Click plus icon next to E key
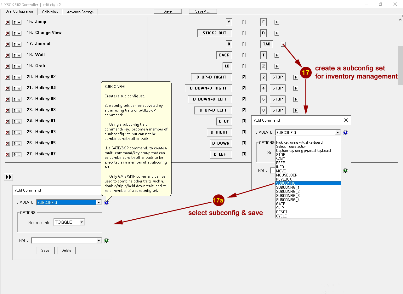Image resolution: width=403 pixels, height=294 pixels. point(277,22)
